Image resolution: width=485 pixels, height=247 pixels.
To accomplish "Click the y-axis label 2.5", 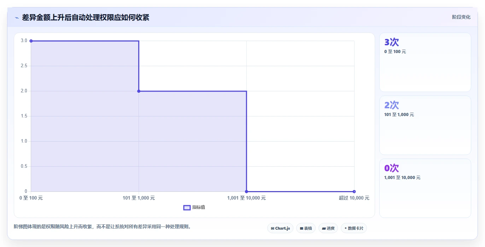I will (24, 66).
